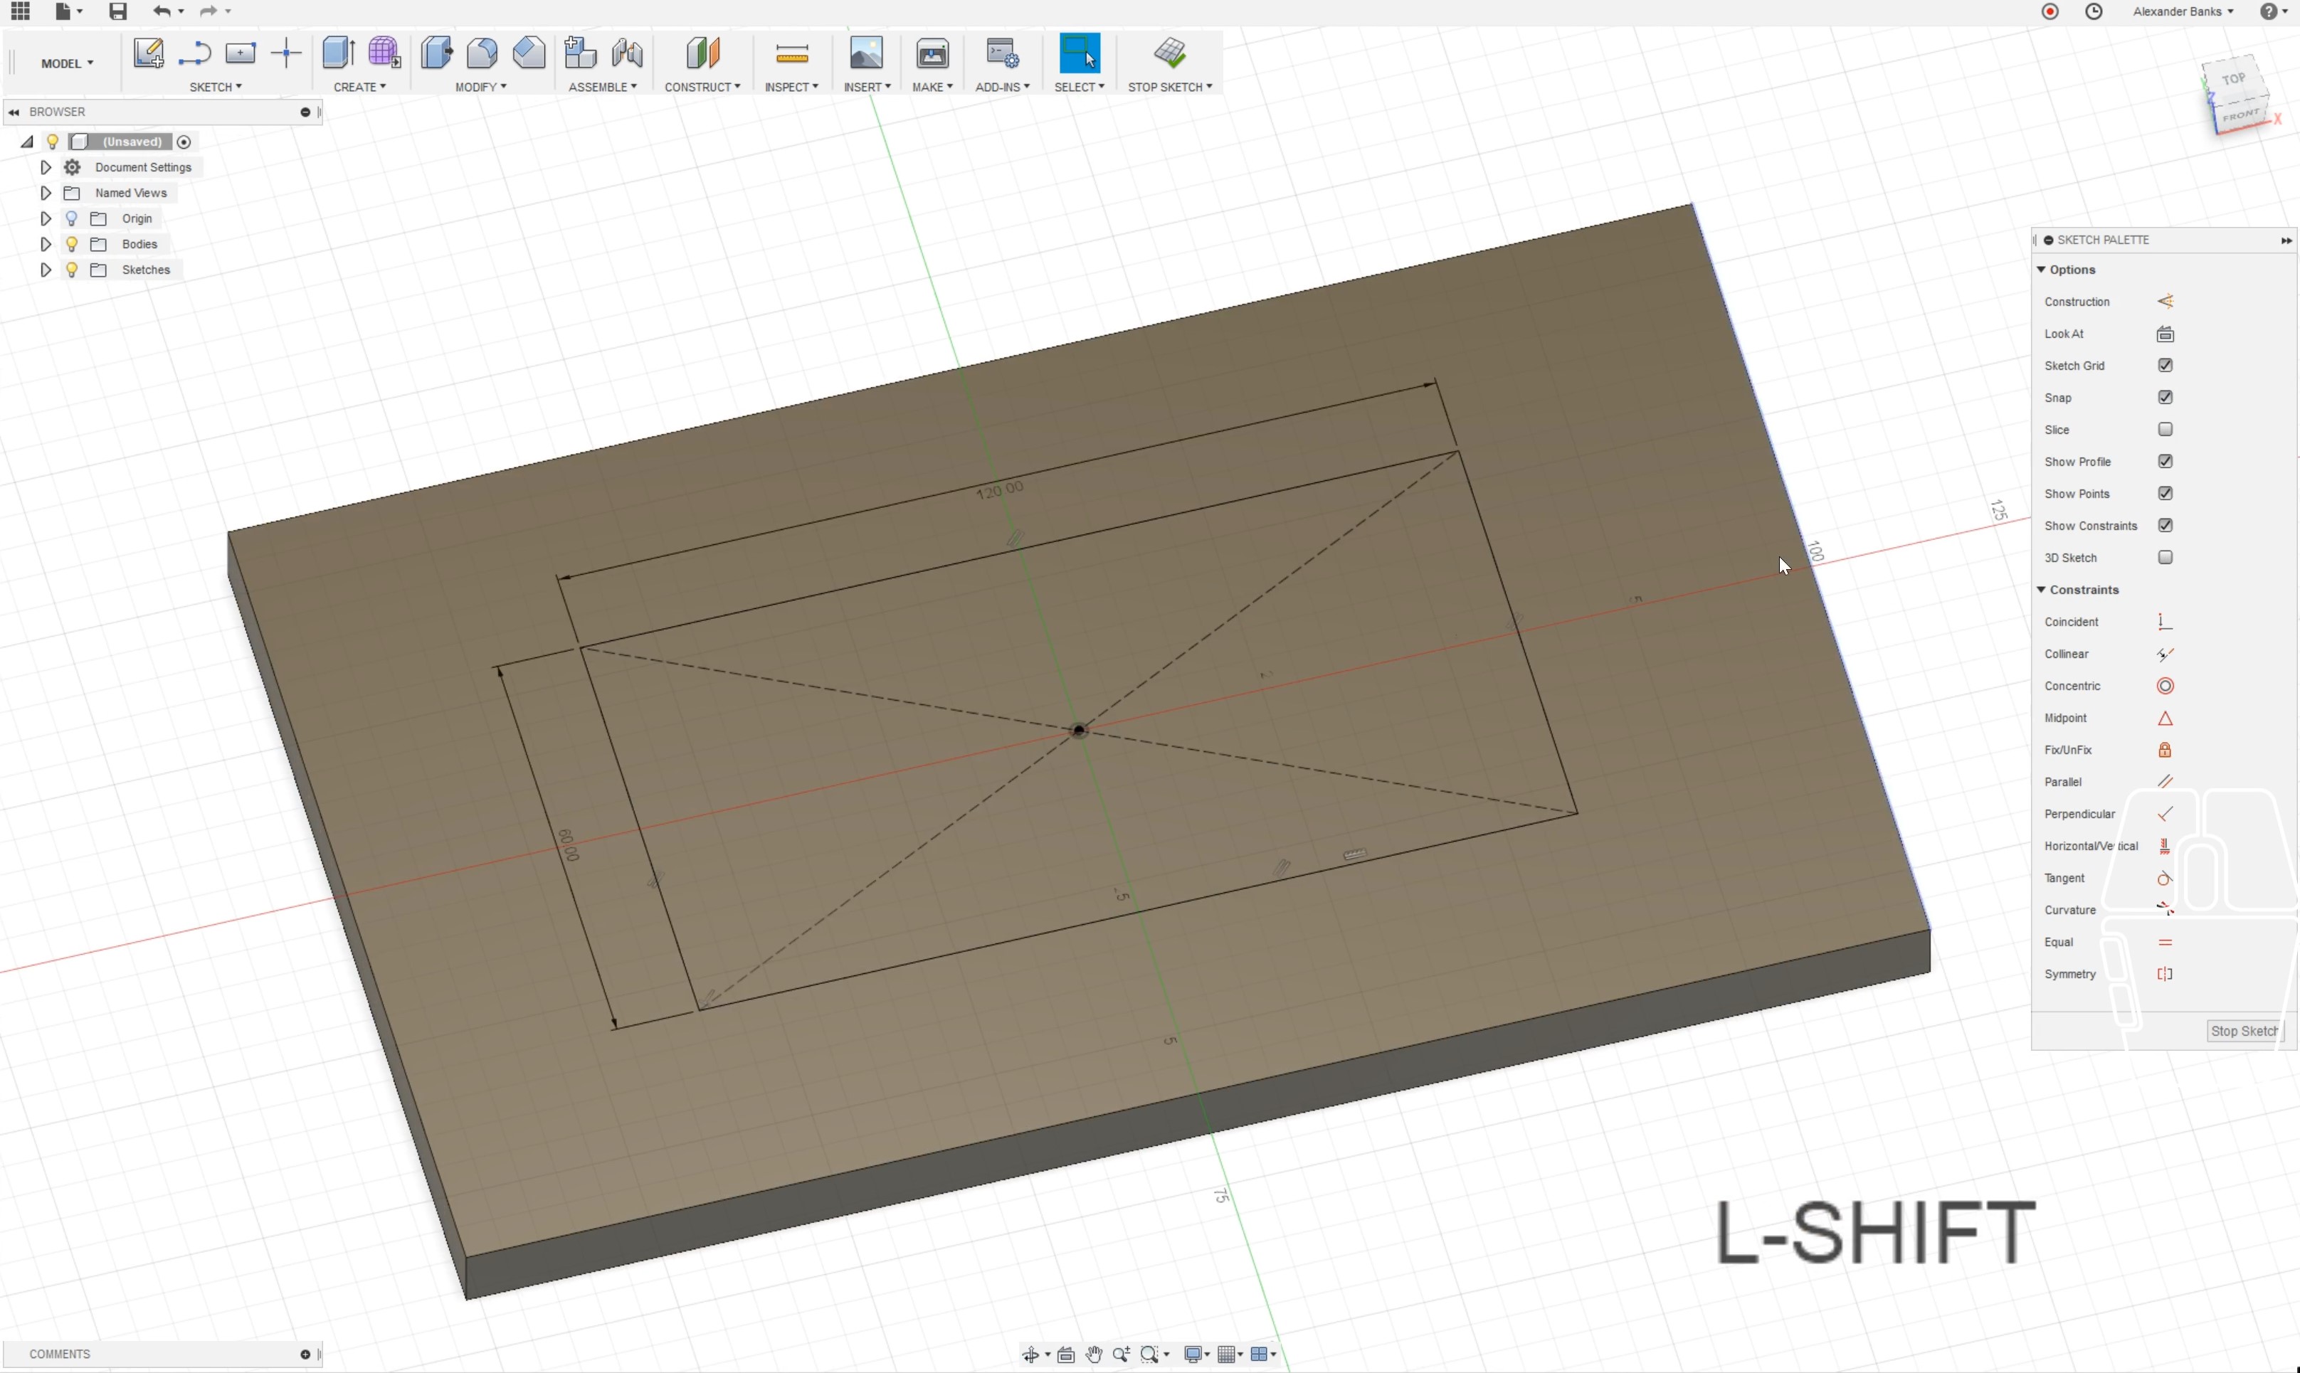Screen dimensions: 2300x1373
Task: Click the Create Sketch icon
Action: (x=148, y=53)
